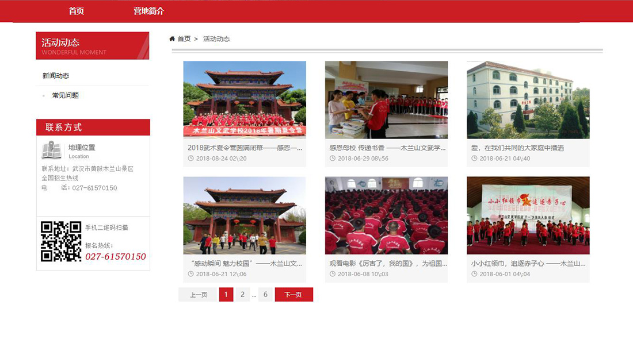Open the white school building thumbnail
The width and height of the screenshot is (633, 355).
528,100
